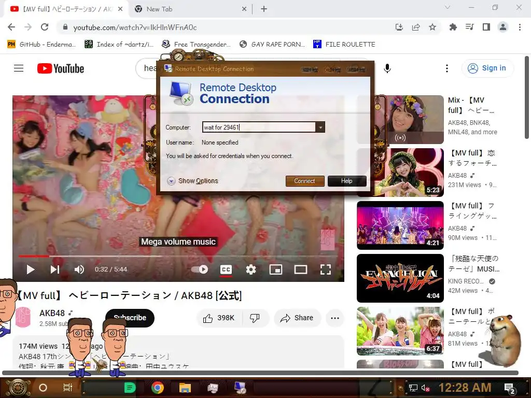This screenshot has width=531, height=398.
Task: Toggle autoplay switch in player
Action: pos(200,269)
